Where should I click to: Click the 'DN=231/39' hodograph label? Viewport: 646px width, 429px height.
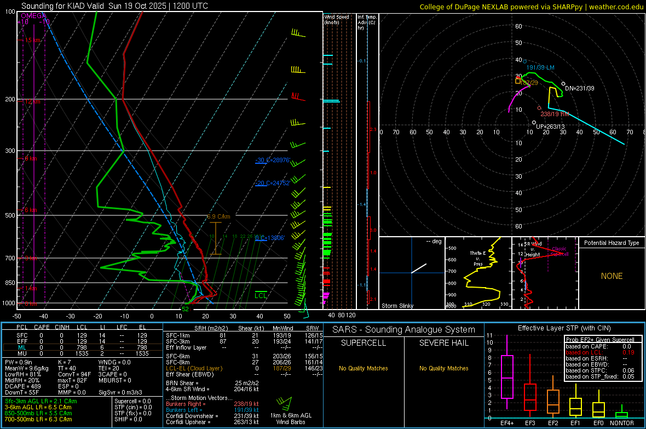tap(580, 88)
